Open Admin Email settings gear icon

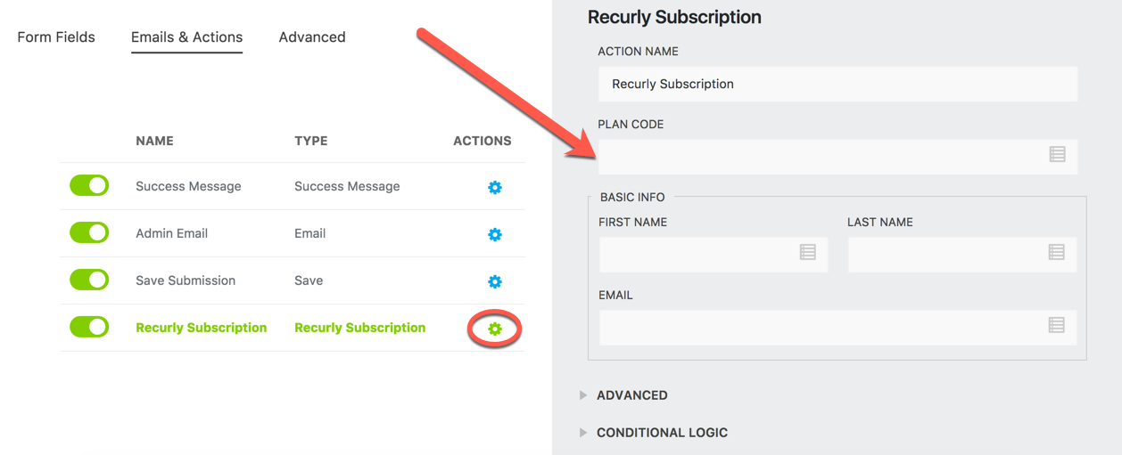[495, 235]
